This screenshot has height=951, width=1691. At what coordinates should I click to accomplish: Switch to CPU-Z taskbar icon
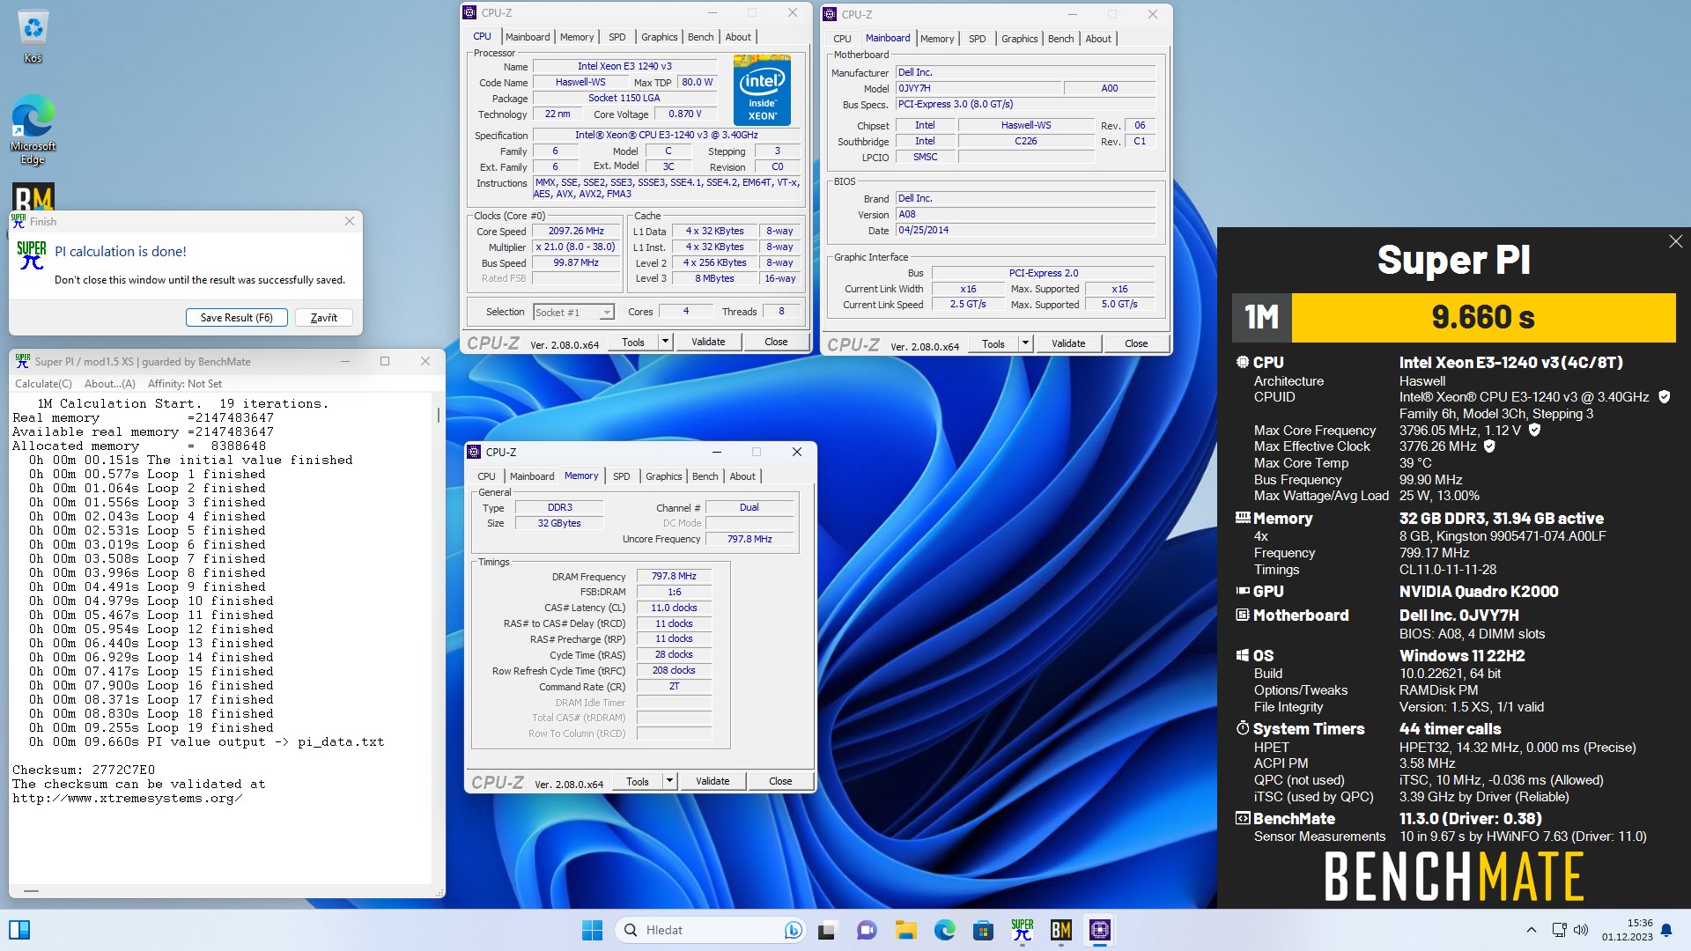1099,930
